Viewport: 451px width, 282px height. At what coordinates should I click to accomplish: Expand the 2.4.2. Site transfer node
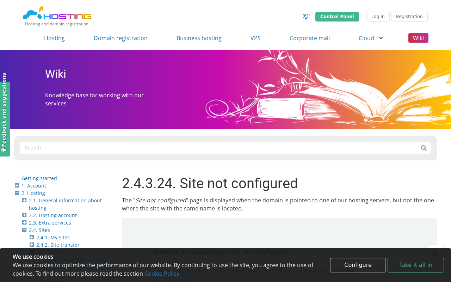pos(32,245)
